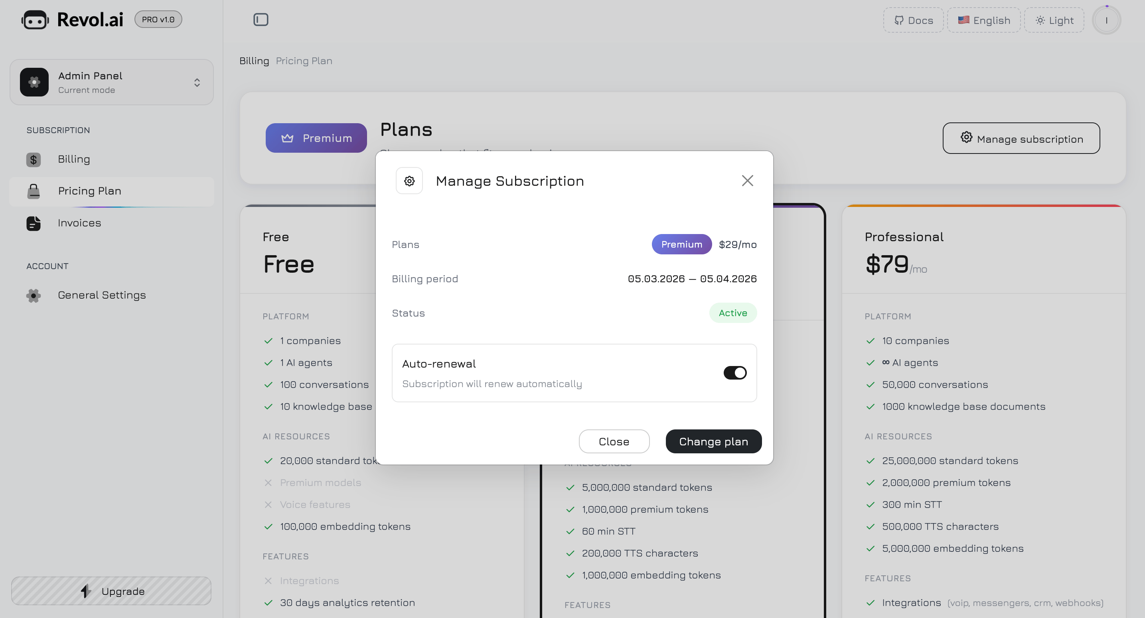Click '10 companies' in the Professional plan
The image size is (1145, 618).
point(916,341)
